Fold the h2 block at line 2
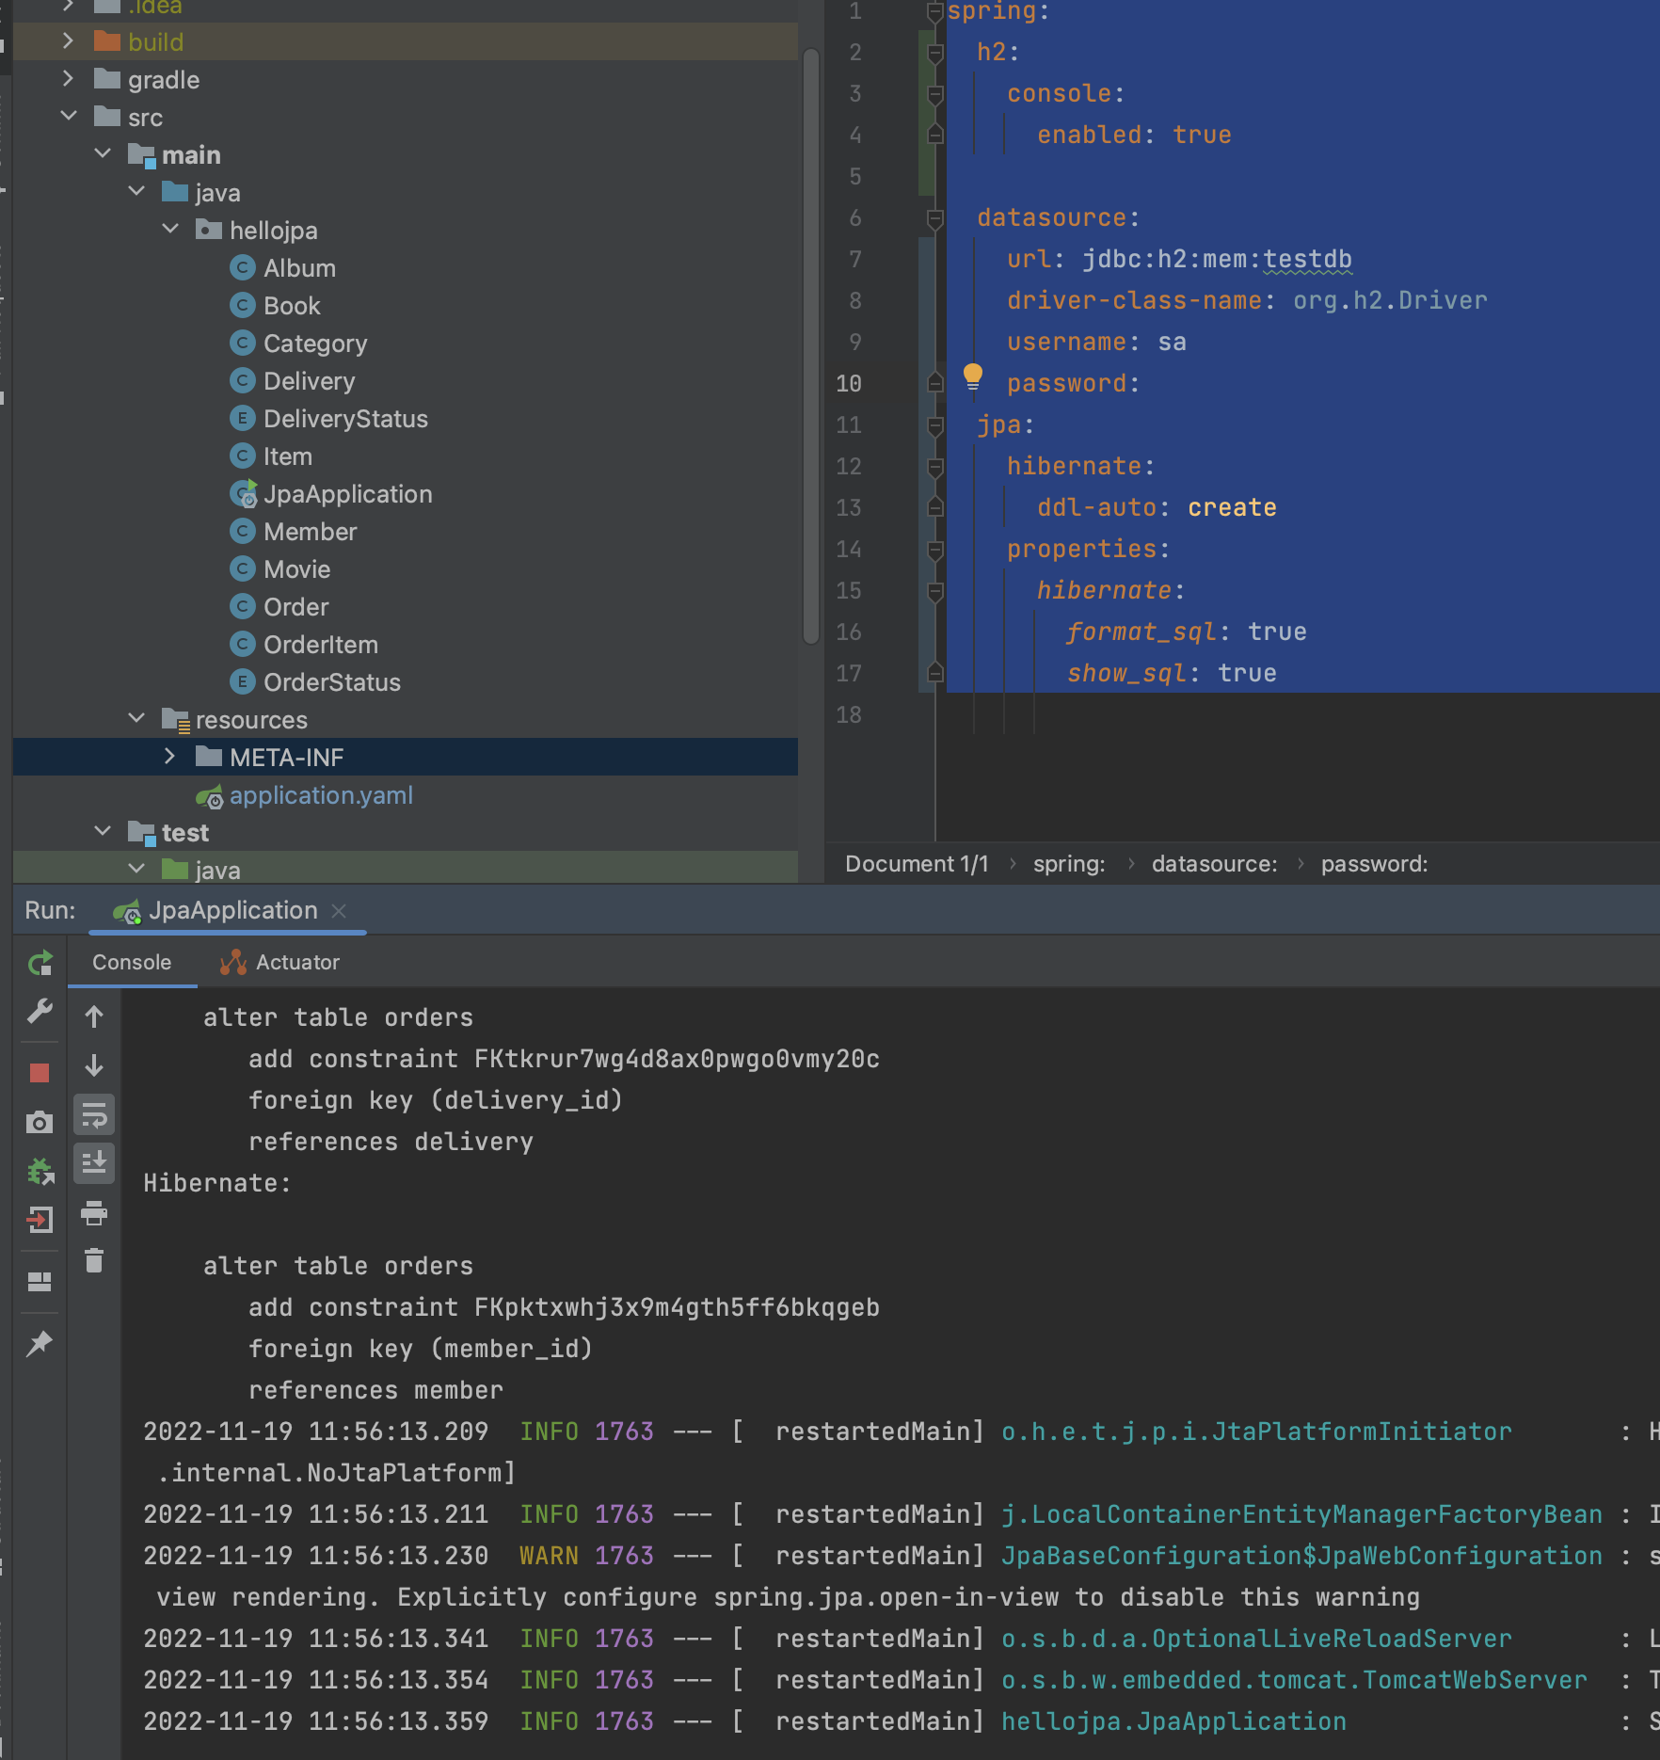The image size is (1660, 1760). coord(935,53)
